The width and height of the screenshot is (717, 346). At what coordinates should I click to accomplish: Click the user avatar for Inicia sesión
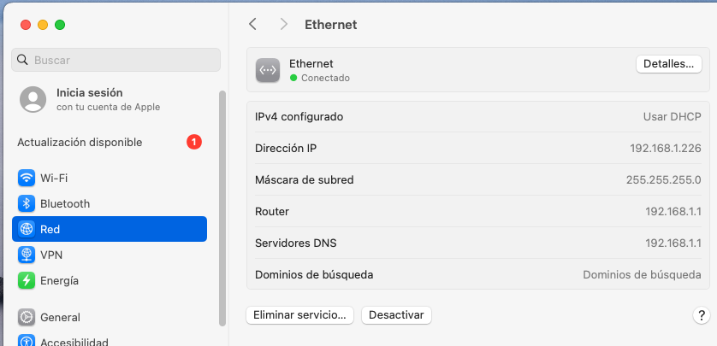click(x=33, y=99)
